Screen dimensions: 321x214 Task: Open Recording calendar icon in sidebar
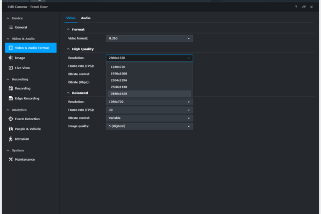pyautogui.click(x=10, y=88)
